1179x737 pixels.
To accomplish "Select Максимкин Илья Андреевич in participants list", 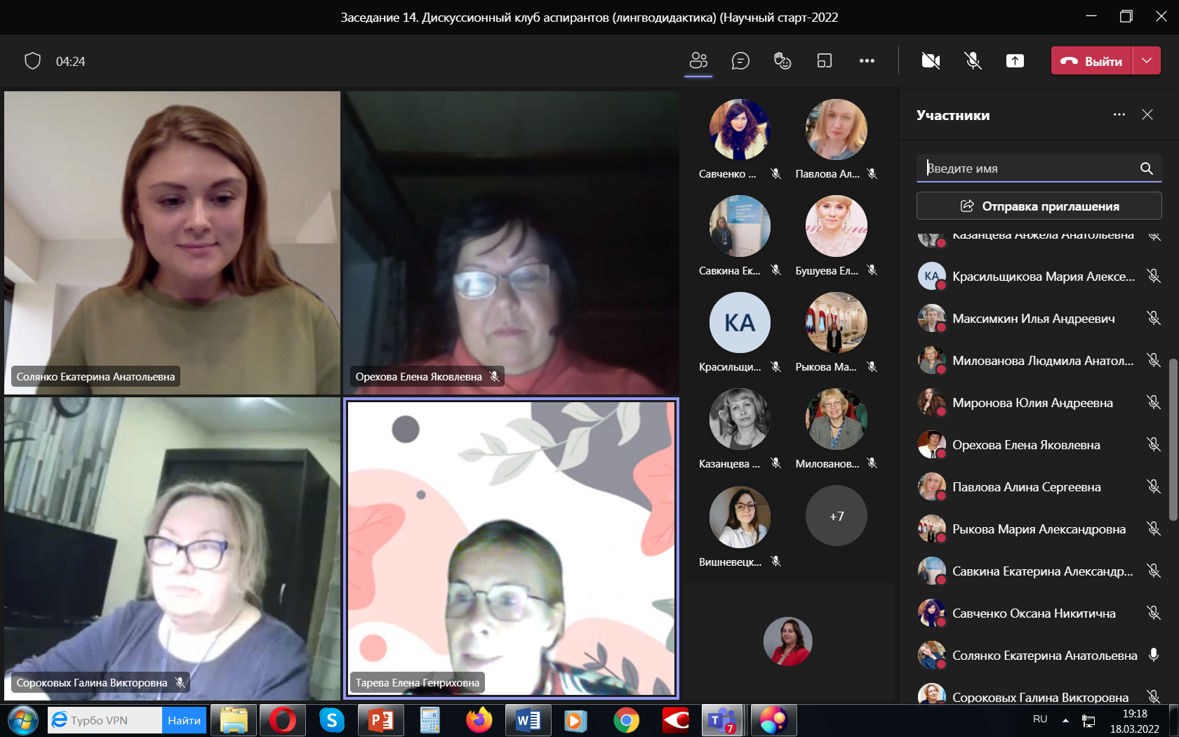I will (1033, 319).
